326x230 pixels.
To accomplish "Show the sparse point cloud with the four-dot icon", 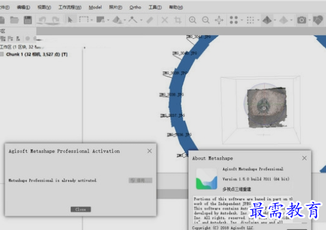I will click(234, 20).
